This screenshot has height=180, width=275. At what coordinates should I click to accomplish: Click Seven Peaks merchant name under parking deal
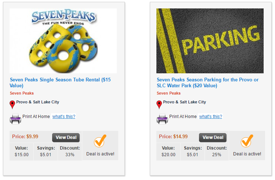[x=169, y=93]
